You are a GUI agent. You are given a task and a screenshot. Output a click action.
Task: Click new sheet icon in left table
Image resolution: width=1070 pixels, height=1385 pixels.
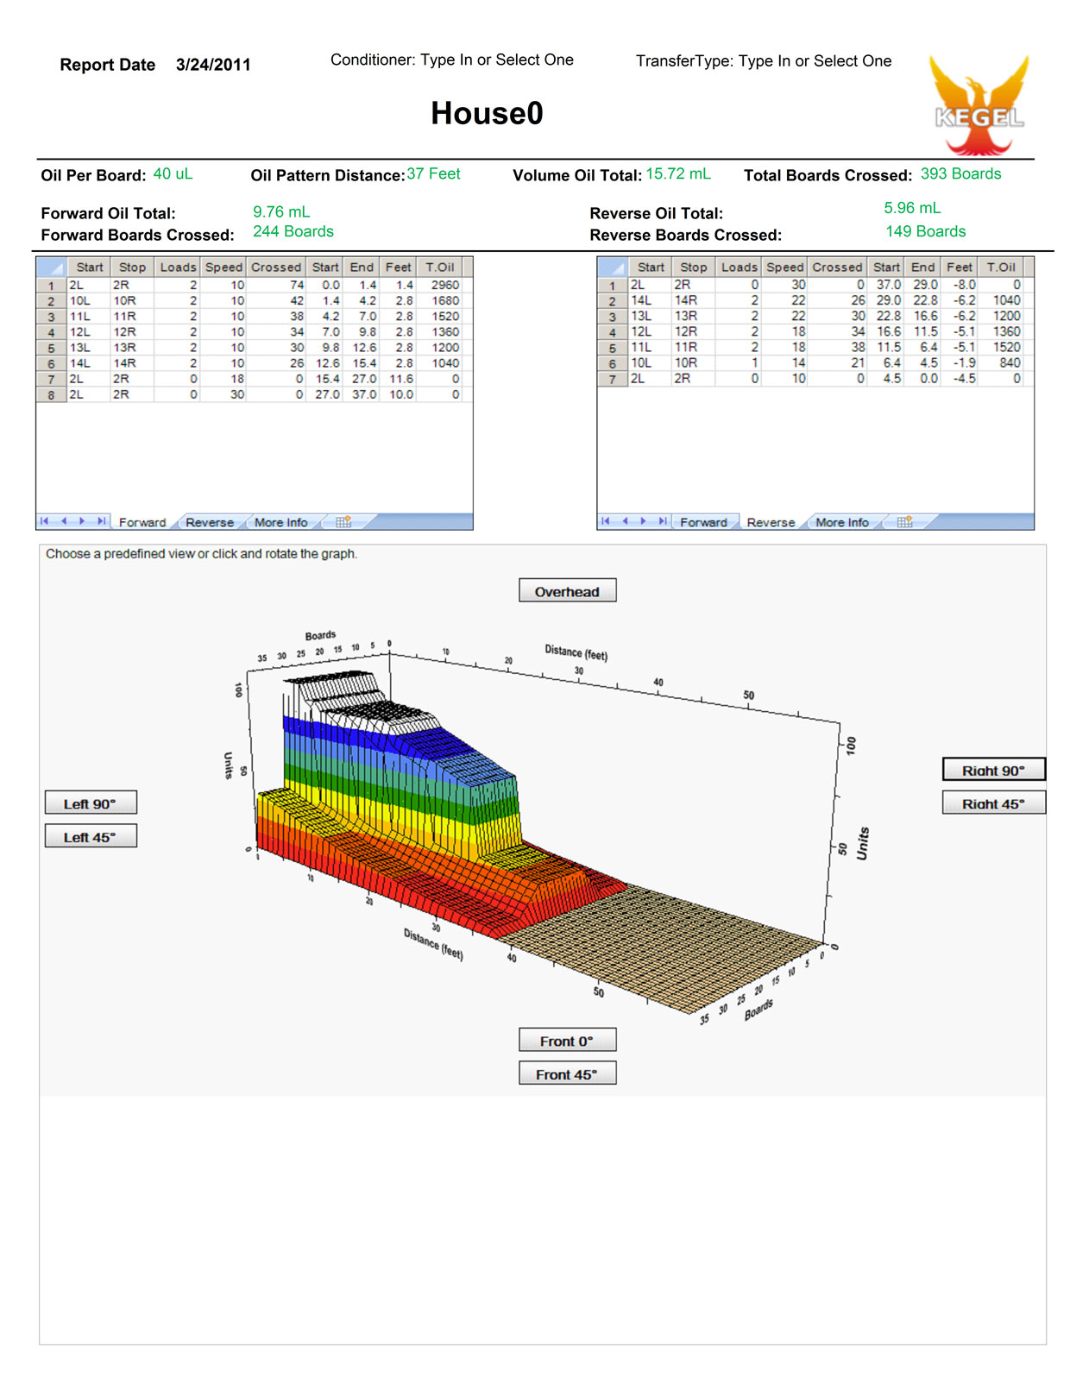(x=343, y=522)
